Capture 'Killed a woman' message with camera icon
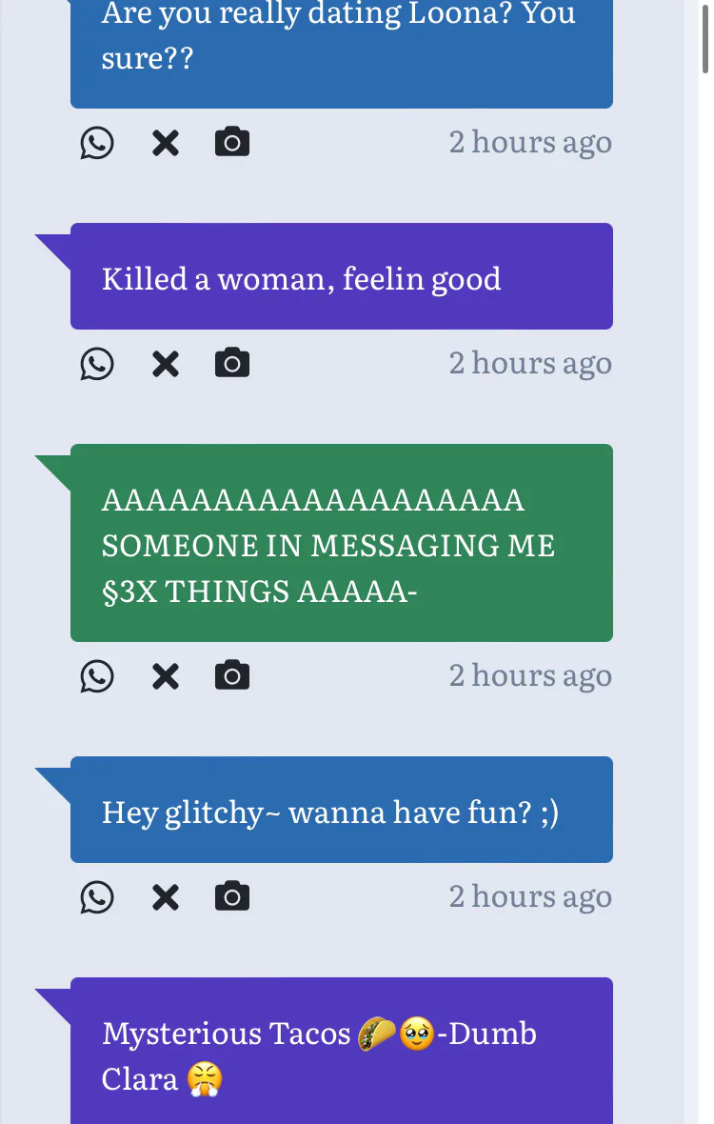This screenshot has width=714, height=1124. [x=232, y=363]
